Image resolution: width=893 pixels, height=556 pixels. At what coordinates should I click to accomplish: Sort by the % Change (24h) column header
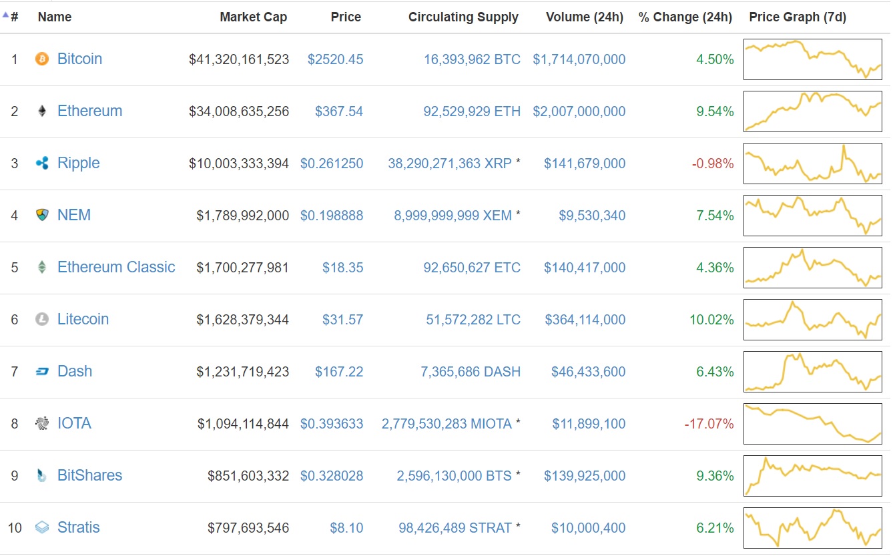point(685,17)
